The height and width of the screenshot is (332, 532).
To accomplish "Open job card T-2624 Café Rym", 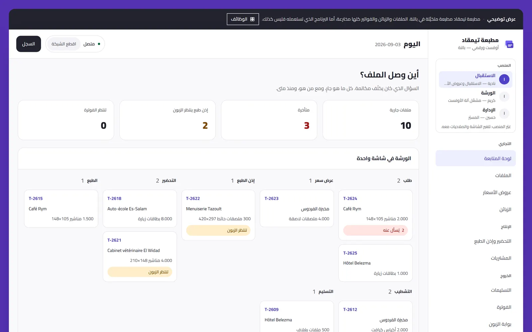I will tap(375, 215).
